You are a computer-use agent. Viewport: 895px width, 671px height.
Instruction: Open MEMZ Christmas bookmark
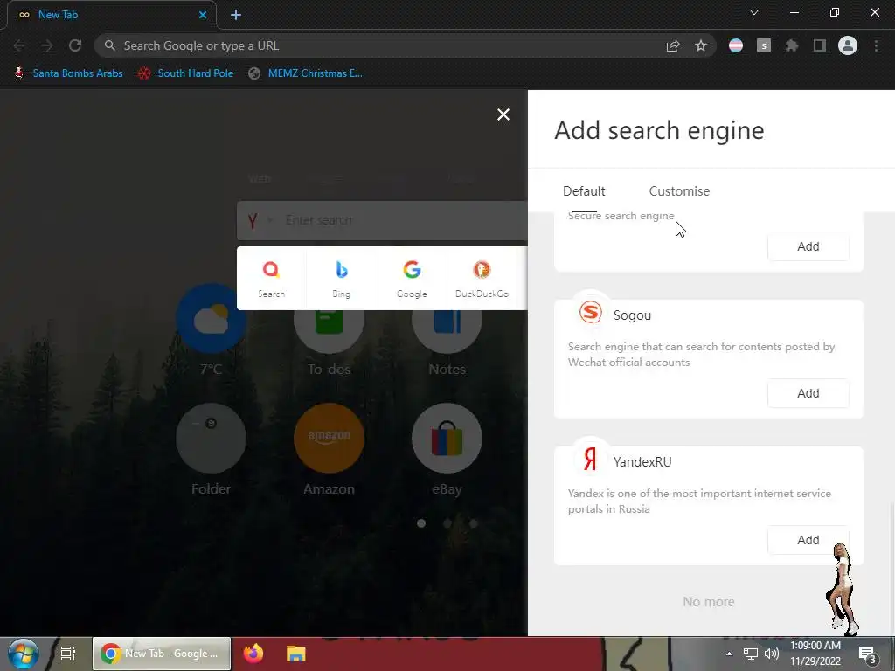(x=306, y=73)
